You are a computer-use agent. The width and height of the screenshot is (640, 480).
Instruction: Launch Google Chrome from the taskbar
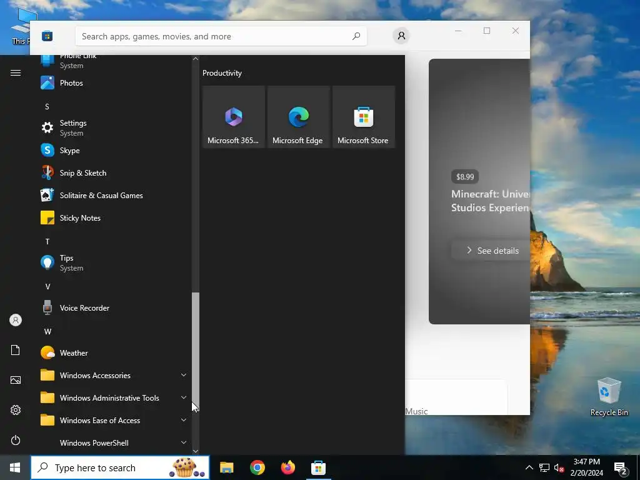[257, 467]
